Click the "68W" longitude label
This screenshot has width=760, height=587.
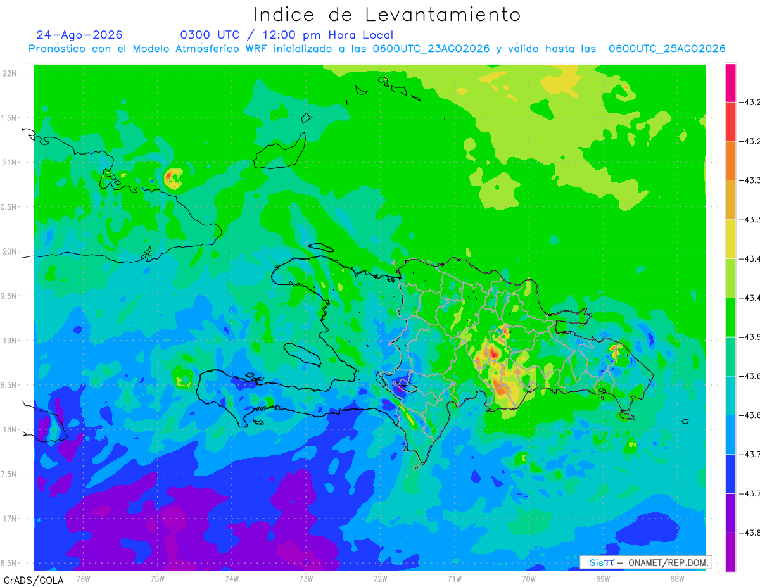pyautogui.click(x=677, y=578)
